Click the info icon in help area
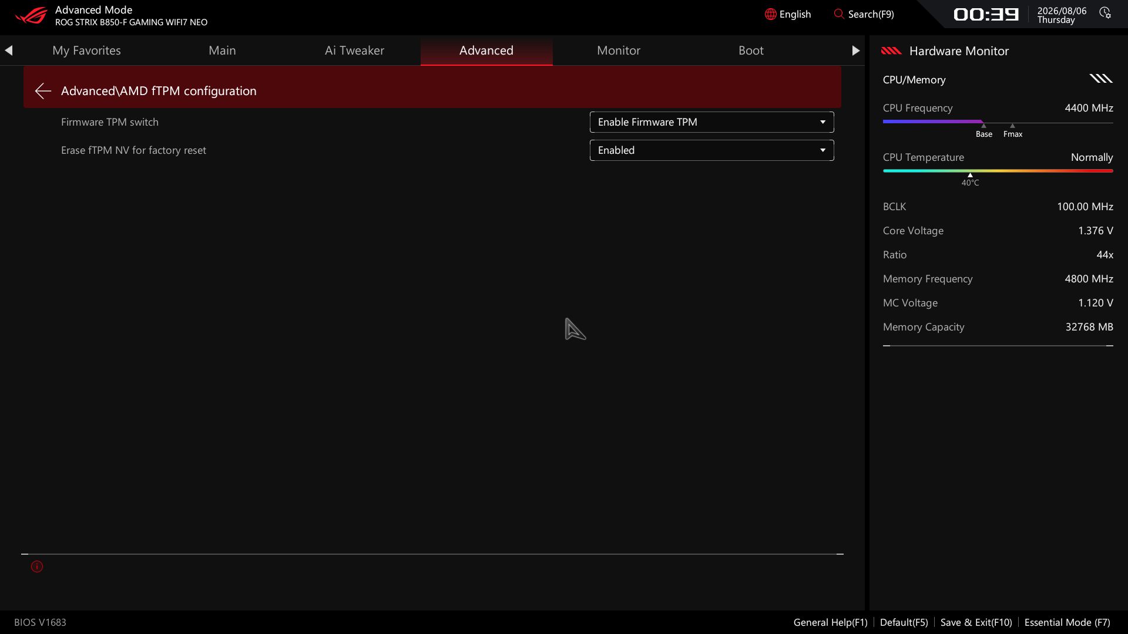Image resolution: width=1128 pixels, height=634 pixels. click(37, 566)
